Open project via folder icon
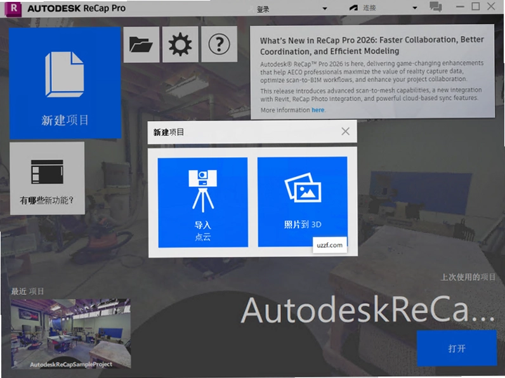Screen dimensions: 505x378 pos(141,44)
